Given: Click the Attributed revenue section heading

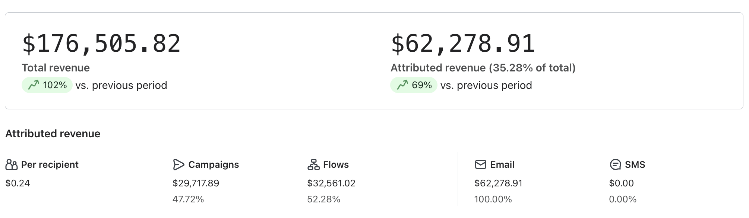Looking at the screenshot, I should [x=53, y=134].
